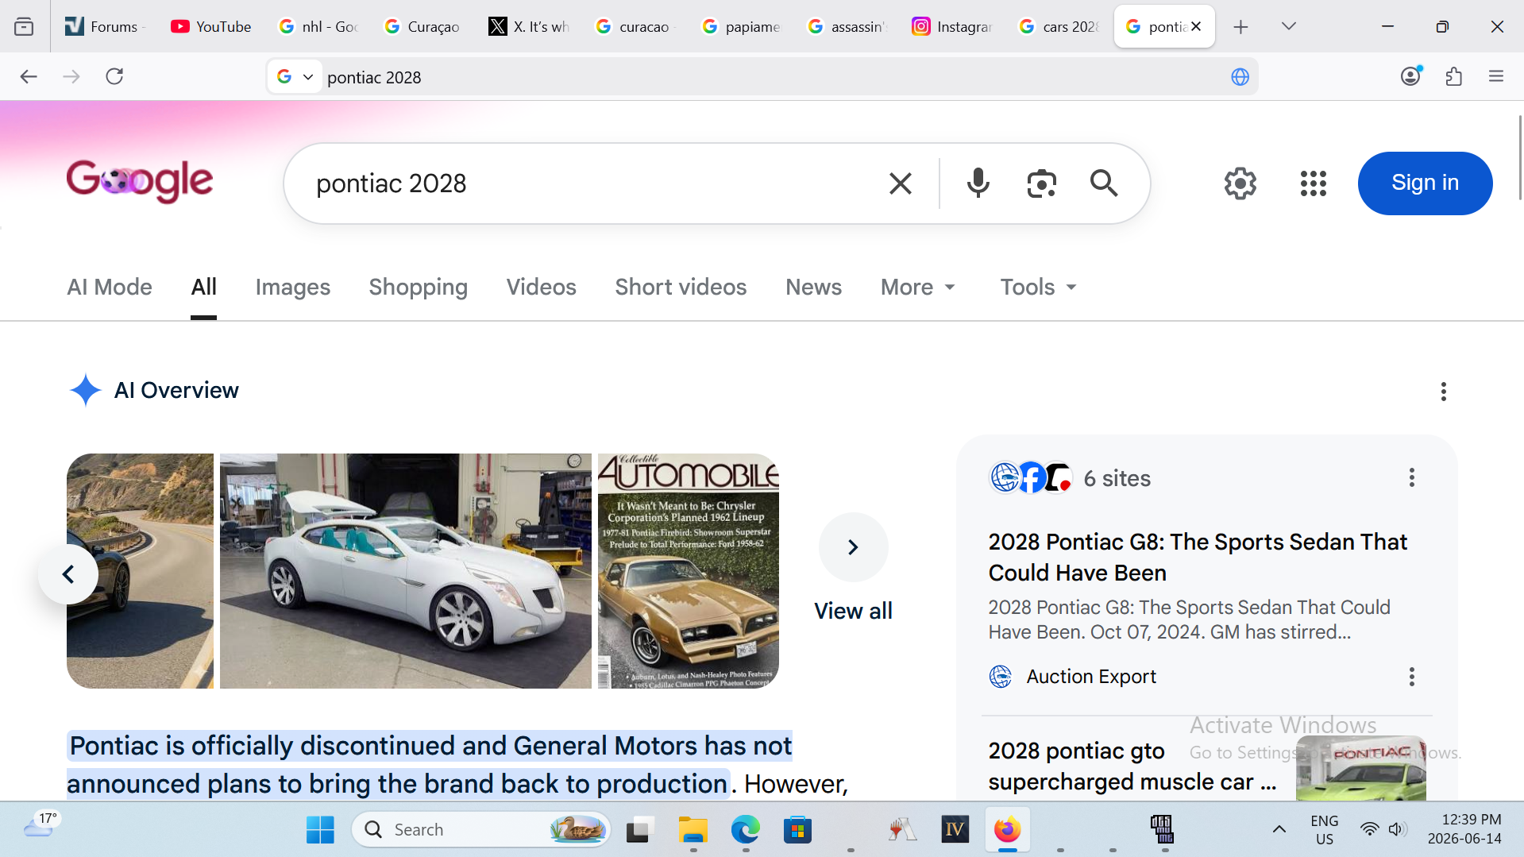Expand the Tools dropdown
This screenshot has height=857, width=1524.
click(1038, 287)
